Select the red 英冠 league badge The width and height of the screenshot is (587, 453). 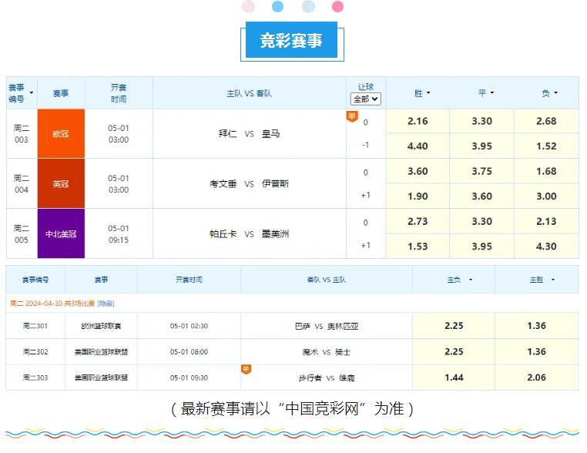point(61,183)
